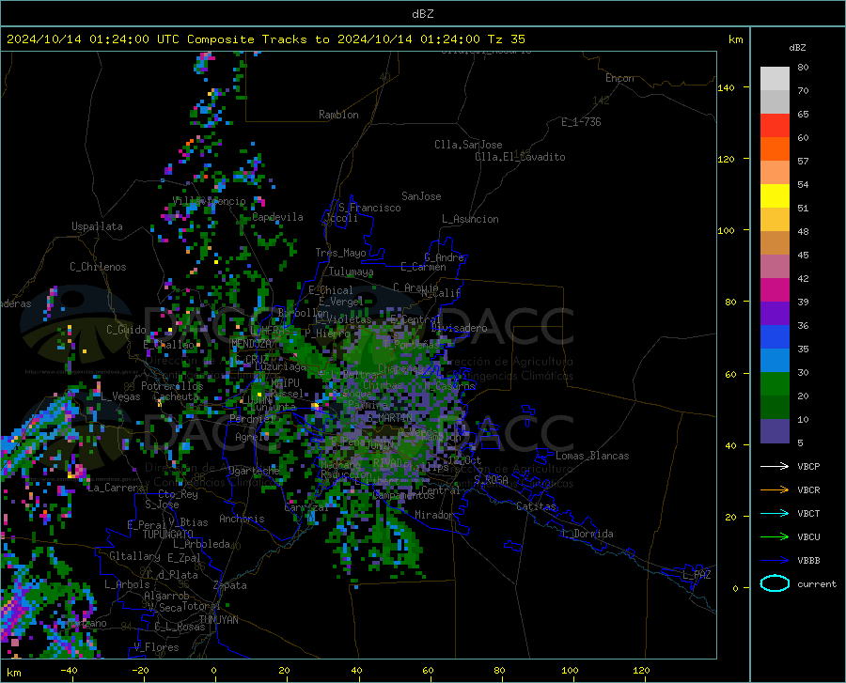Click the 'L_Dormida' map label
Screen dimensions: 846x683
tap(587, 534)
